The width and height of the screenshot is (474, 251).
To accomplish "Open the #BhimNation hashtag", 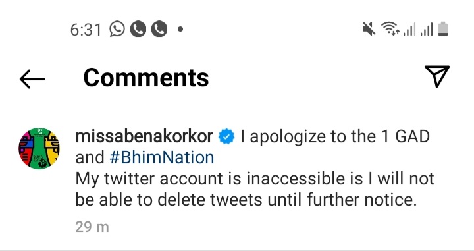I will click(x=162, y=157).
